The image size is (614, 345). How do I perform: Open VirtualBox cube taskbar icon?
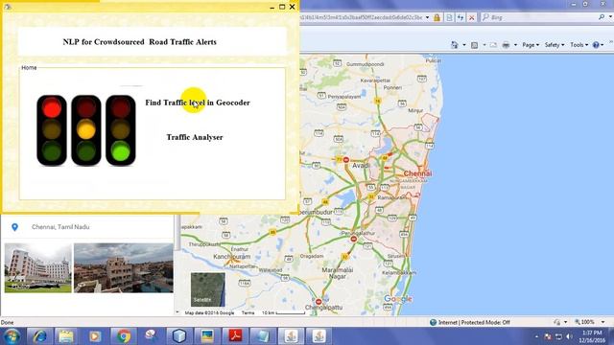[x=179, y=336]
